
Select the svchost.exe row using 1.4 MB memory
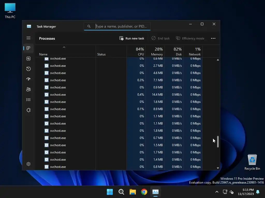pyautogui.click(x=119, y=160)
